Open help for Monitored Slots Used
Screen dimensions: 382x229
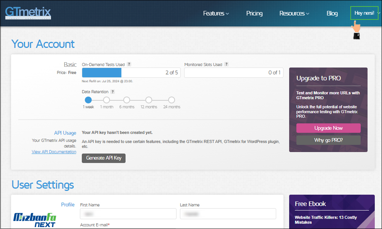pyautogui.click(x=226, y=64)
